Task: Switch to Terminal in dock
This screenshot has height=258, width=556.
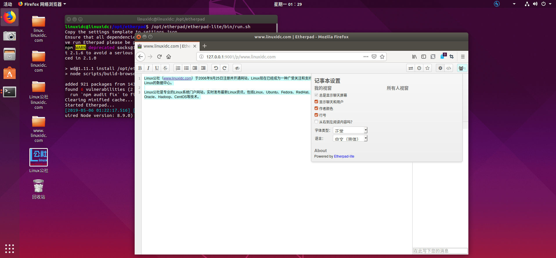Action: [10, 92]
